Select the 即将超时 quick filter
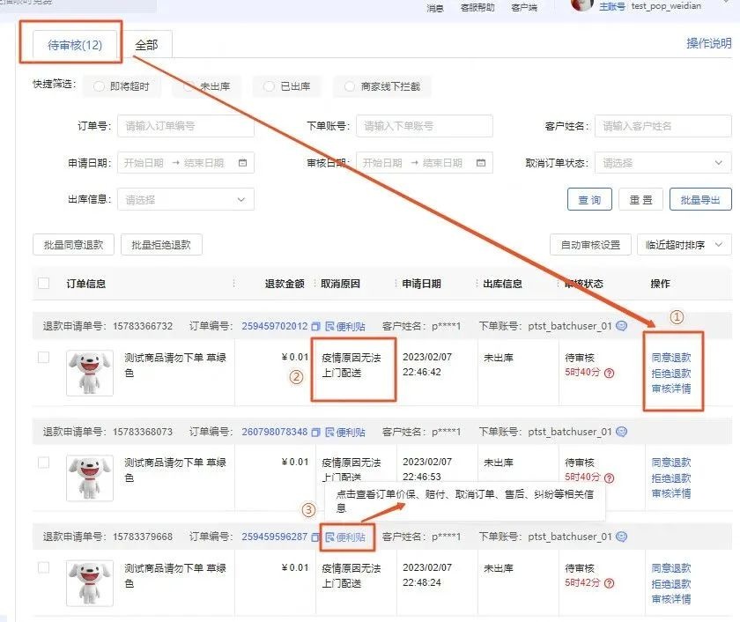The height and width of the screenshot is (622, 740). [122, 86]
